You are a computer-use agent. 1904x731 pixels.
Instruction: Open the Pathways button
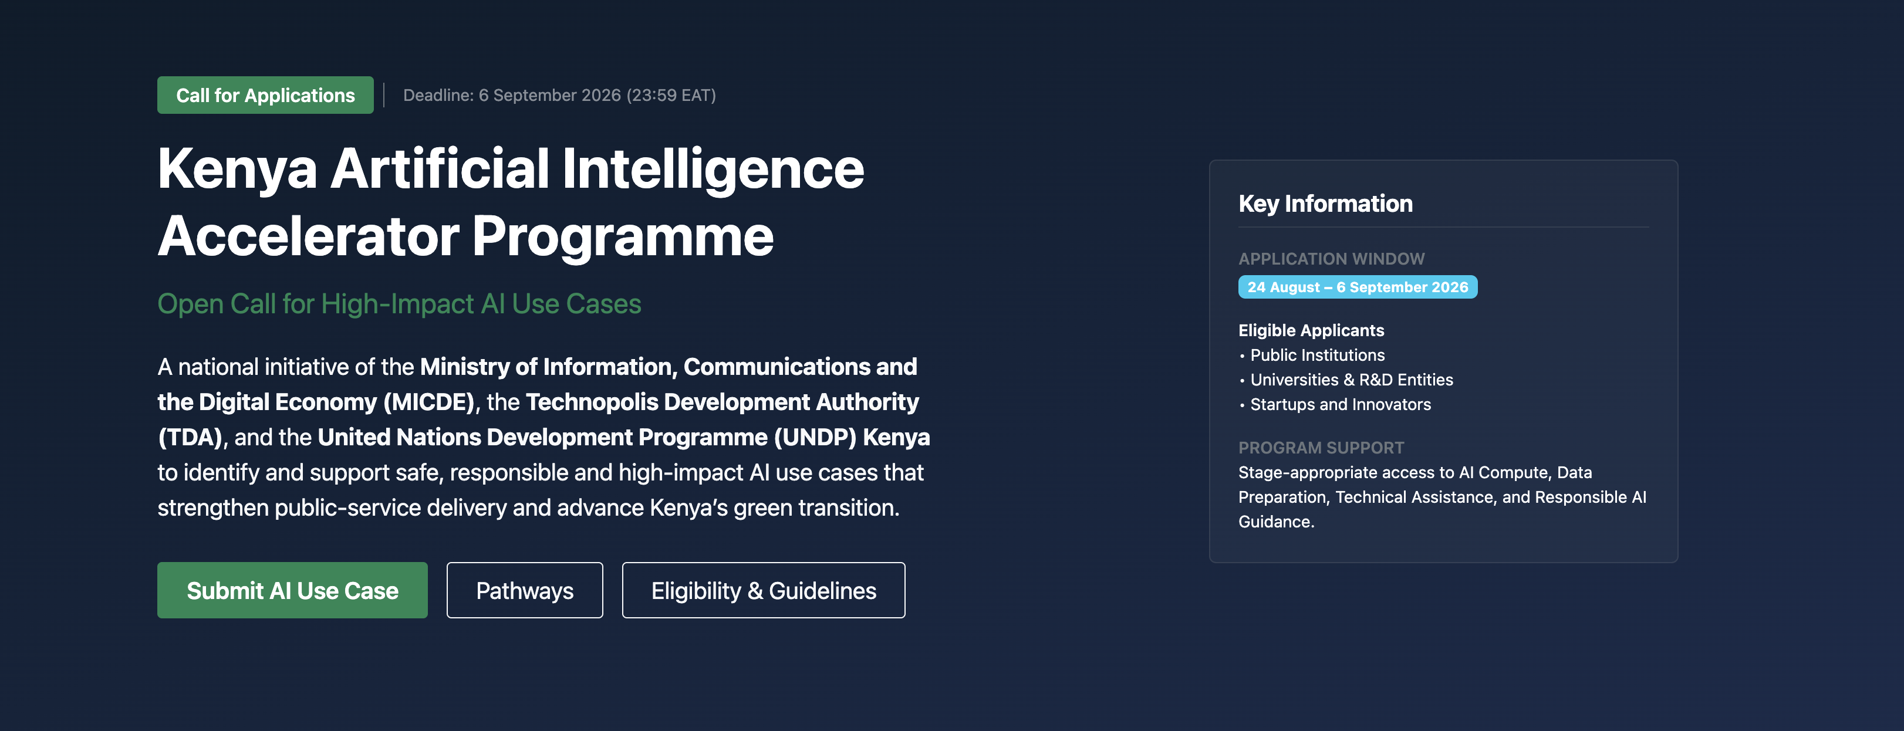click(524, 590)
